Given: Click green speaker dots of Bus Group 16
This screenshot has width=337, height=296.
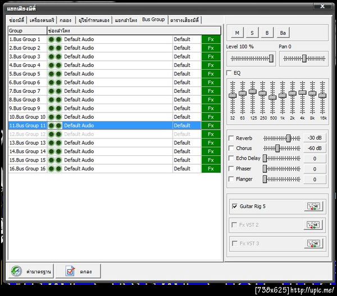Looking at the screenshot, I should (x=55, y=169).
